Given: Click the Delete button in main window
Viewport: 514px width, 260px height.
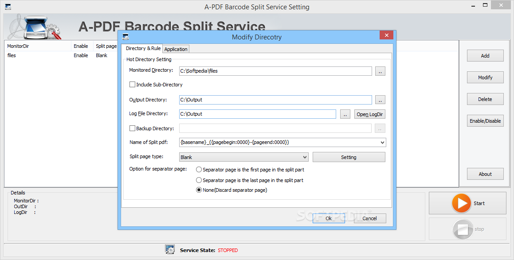Looking at the screenshot, I should pyautogui.click(x=485, y=99).
